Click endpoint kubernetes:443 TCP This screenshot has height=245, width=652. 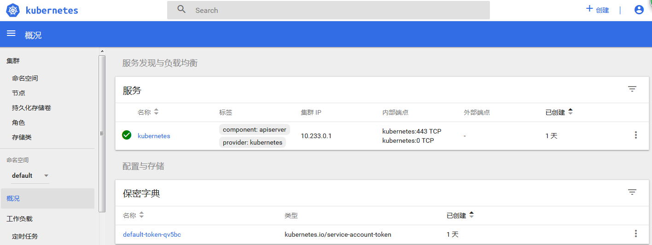point(412,131)
